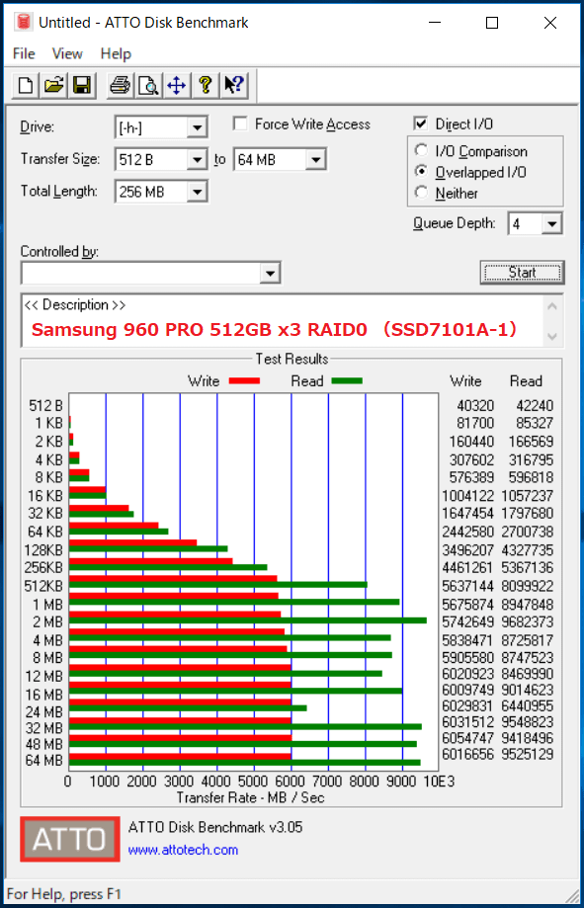
Task: Maximize the ATTO Disk Benchmark window
Action: click(x=492, y=23)
